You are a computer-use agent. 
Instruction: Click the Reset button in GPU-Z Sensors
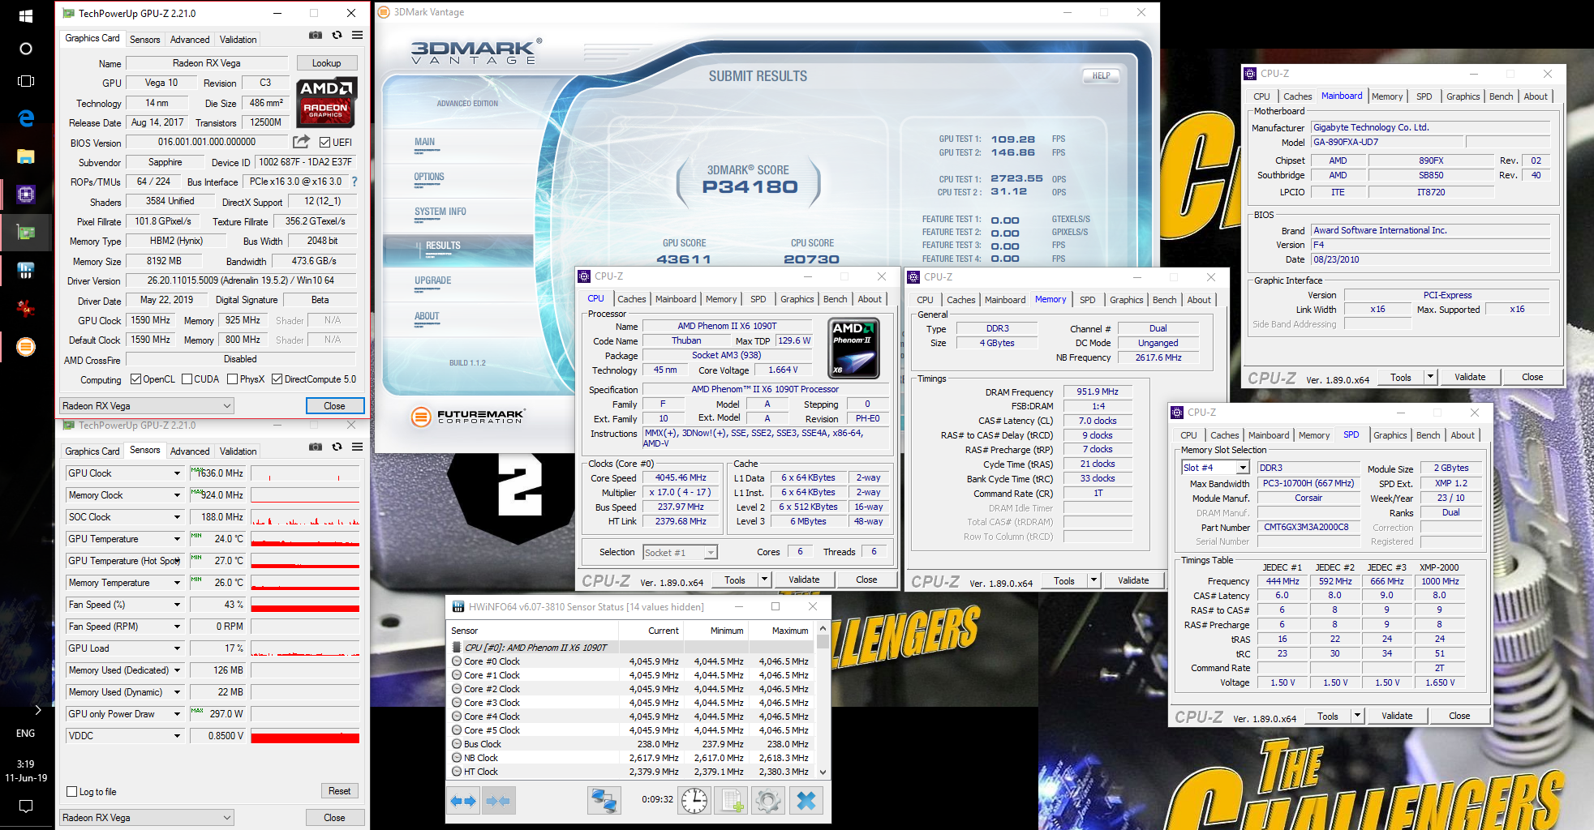tap(339, 791)
